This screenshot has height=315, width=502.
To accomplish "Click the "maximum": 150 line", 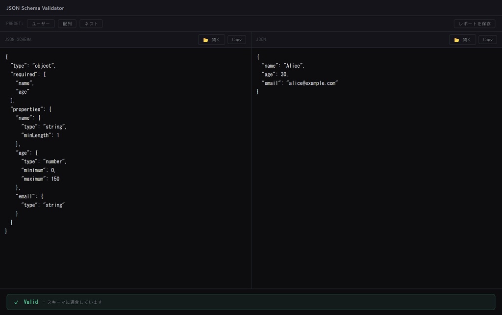I will pos(40,179).
